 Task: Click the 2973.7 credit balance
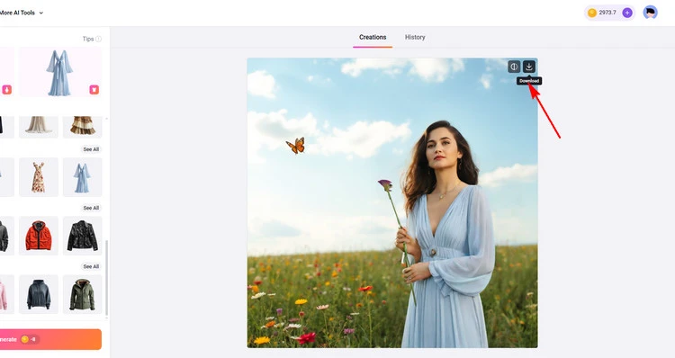(607, 13)
